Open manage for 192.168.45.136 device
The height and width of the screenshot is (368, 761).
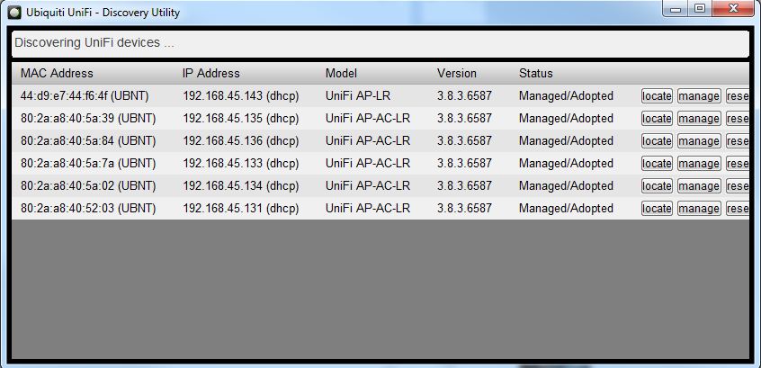click(699, 141)
